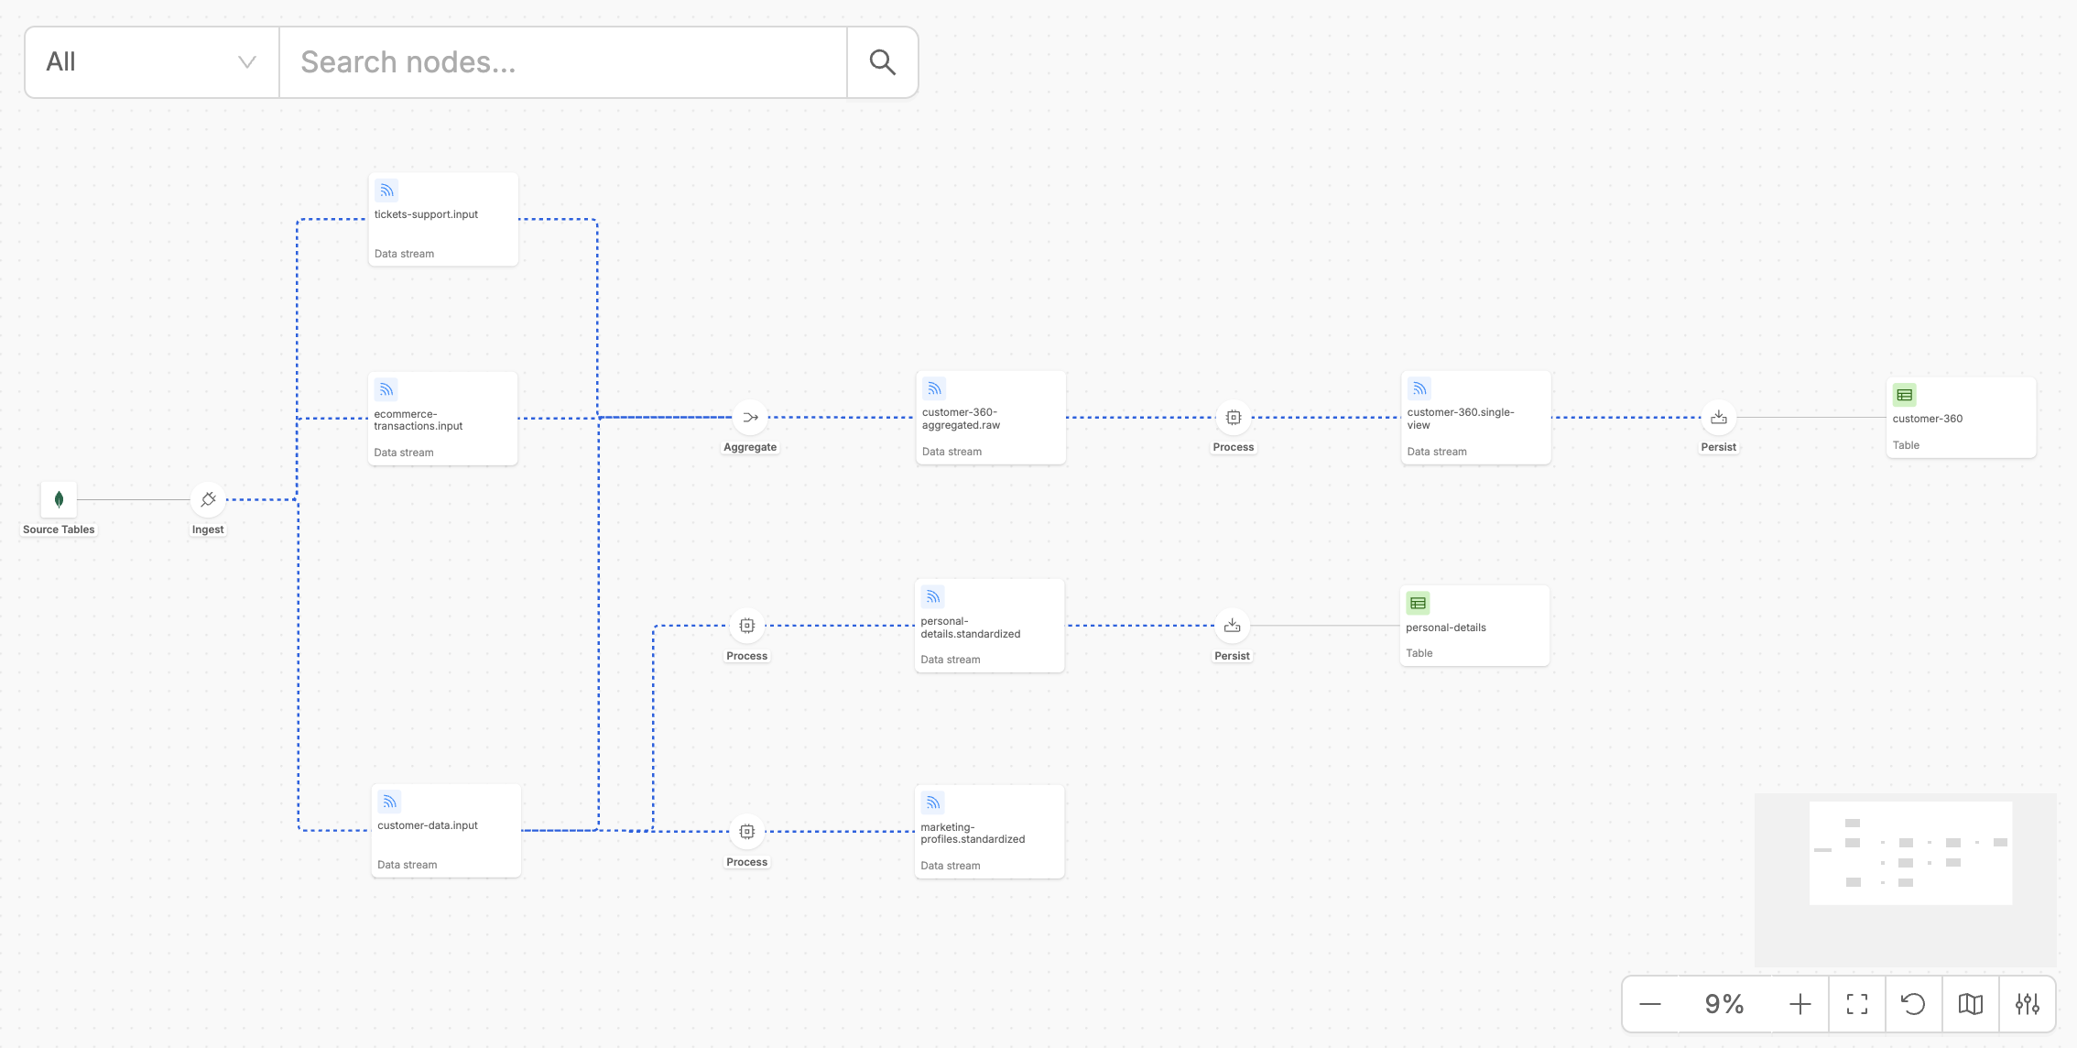Click into the Search nodes field

[562, 61]
